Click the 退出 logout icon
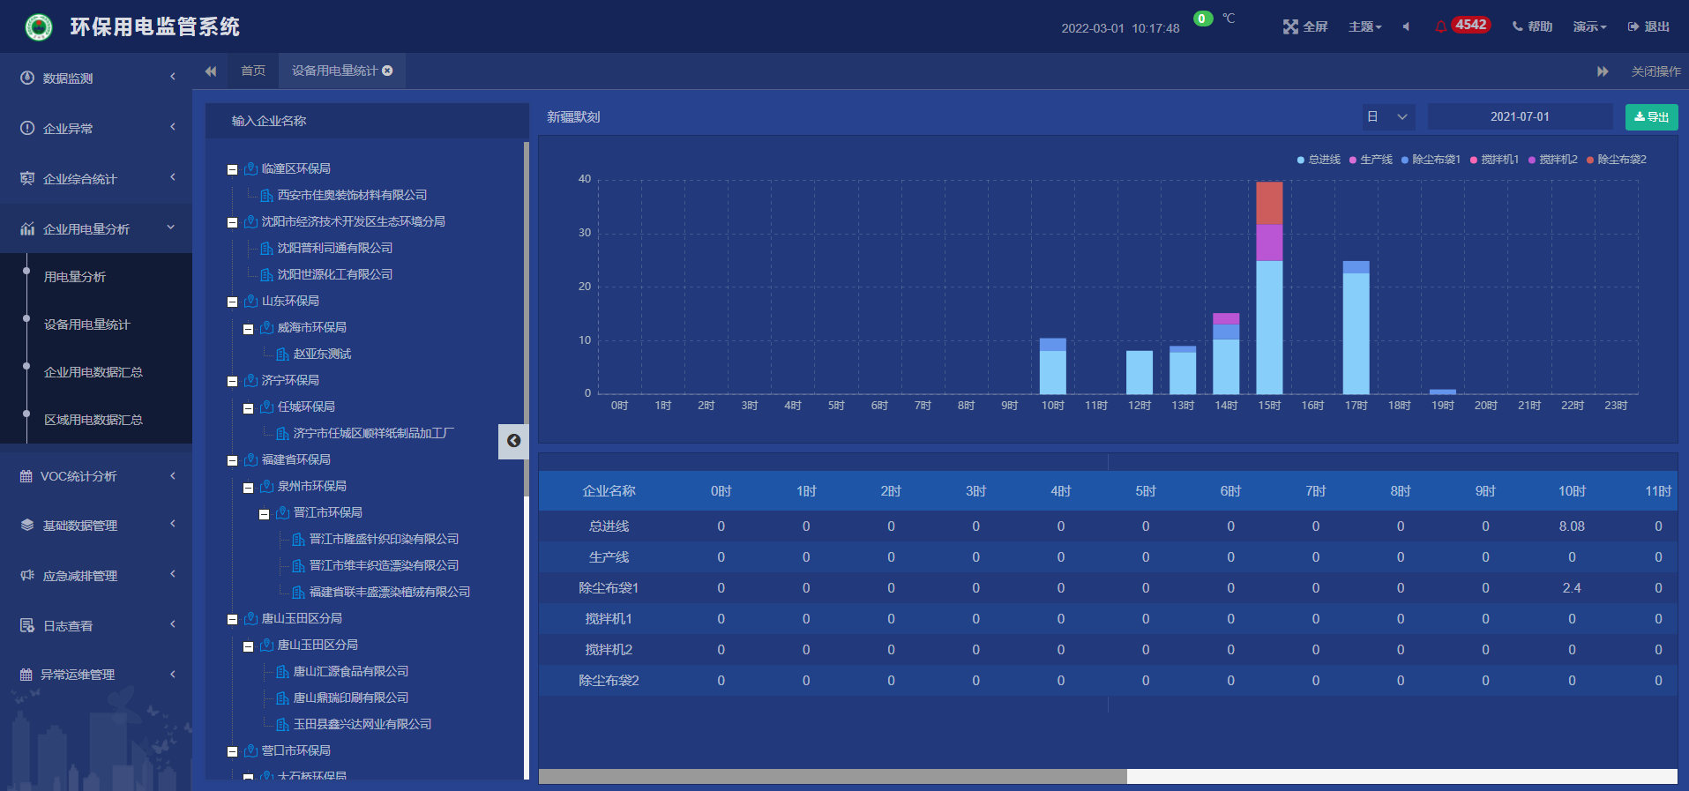Screen dimensions: 1689x791 1633,26
